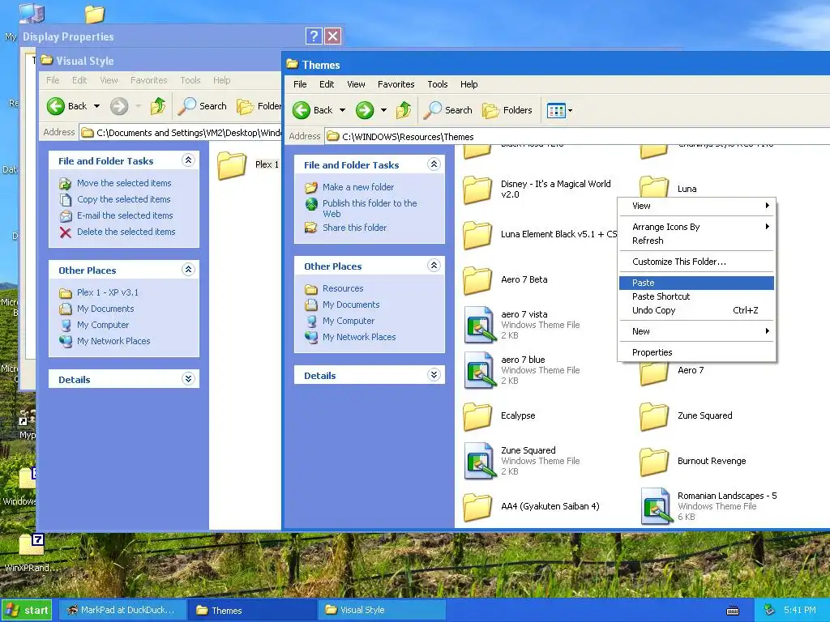Click Delete the selected items link

coord(126,232)
